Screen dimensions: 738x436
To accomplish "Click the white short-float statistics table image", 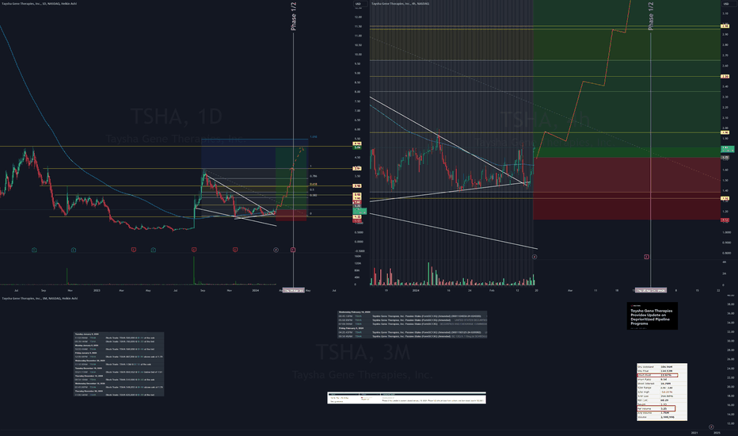I will pyautogui.click(x=662, y=392).
